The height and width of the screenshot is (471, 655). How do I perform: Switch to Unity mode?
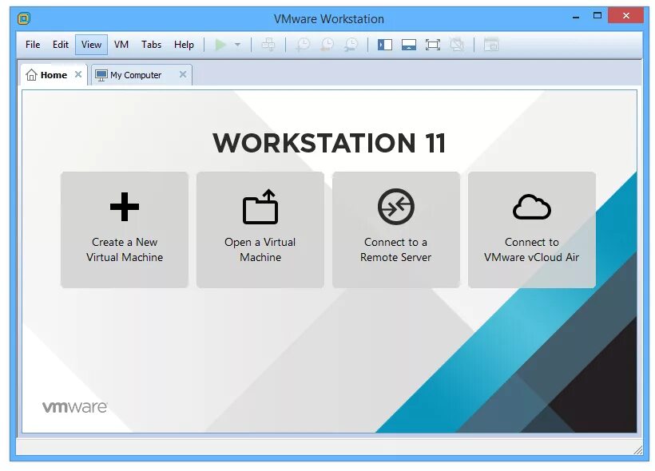(457, 45)
